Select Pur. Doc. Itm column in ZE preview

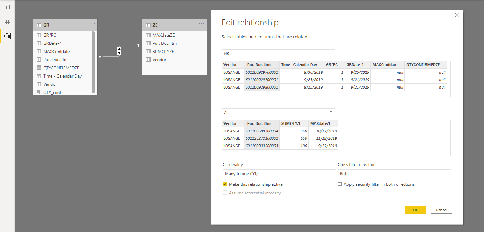point(262,123)
